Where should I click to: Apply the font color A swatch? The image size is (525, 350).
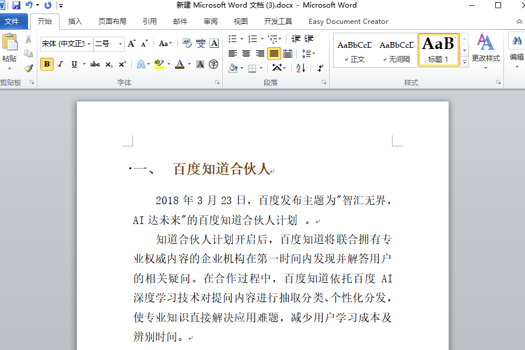(180, 64)
